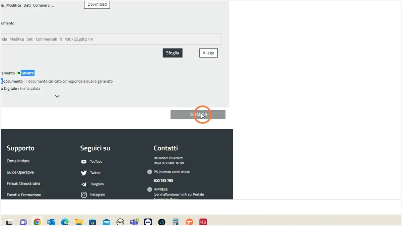The width and height of the screenshot is (402, 226).
Task: Click the Twitter bird icon
Action: tap(84, 173)
